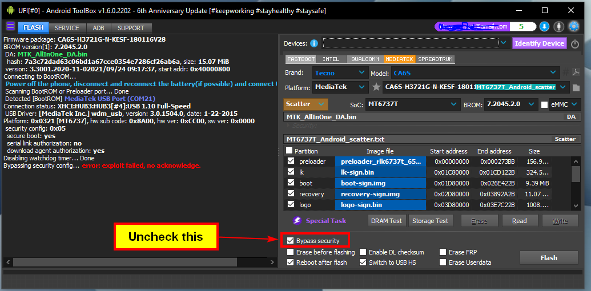Open the Brand dropdown showing Tecno
This screenshot has width=591, height=291.
click(x=340, y=72)
